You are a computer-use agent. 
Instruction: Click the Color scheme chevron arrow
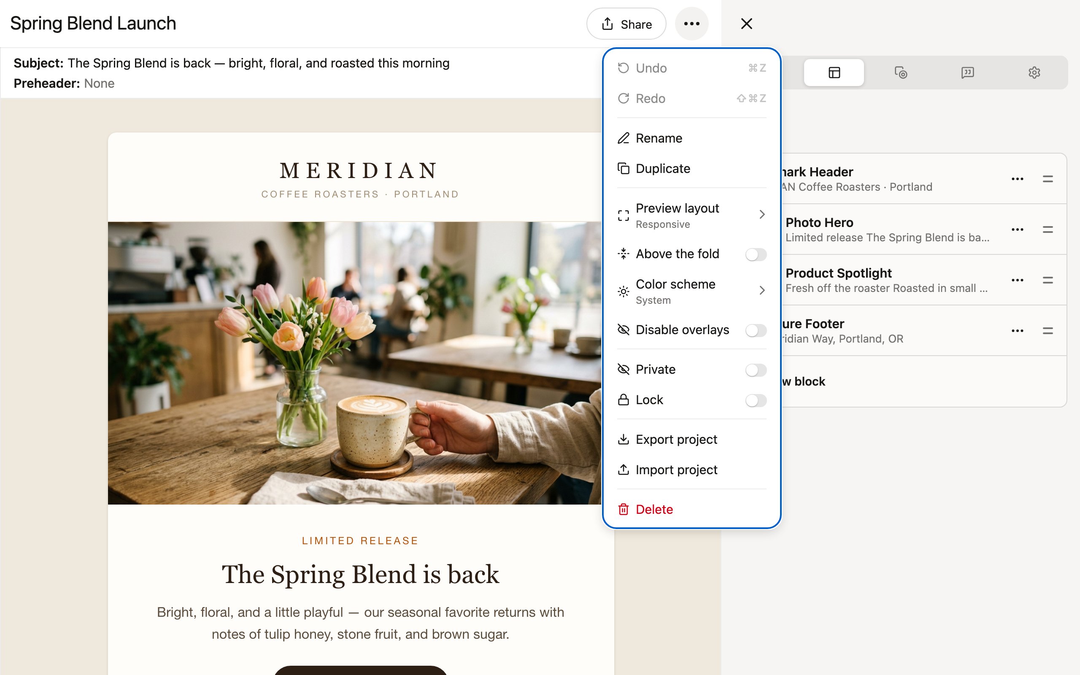[762, 291]
